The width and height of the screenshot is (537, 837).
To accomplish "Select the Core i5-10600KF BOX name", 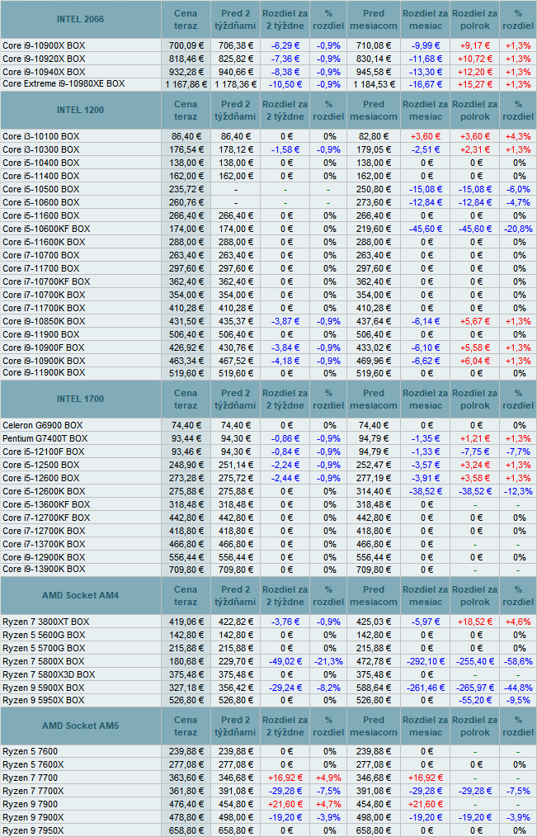I will click(x=46, y=229).
